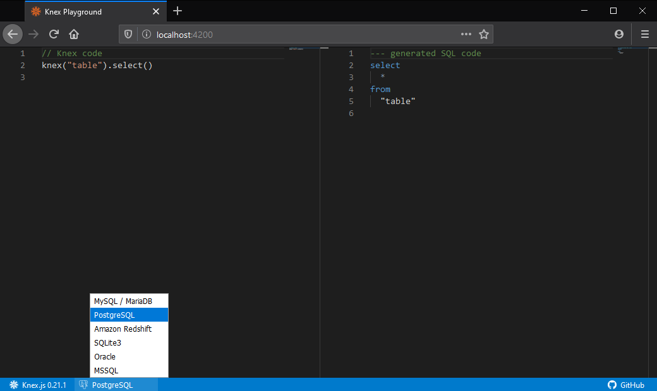Toggle the PostgreSQL dialect dropdown
657x391 pixels.
[116, 385]
